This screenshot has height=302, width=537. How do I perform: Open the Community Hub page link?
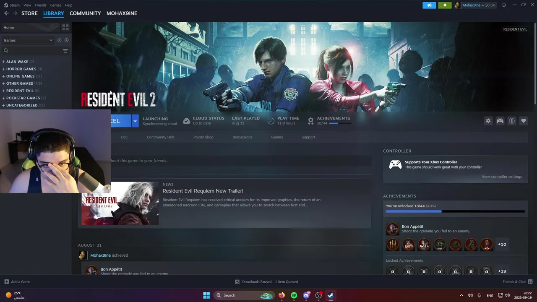point(160,137)
